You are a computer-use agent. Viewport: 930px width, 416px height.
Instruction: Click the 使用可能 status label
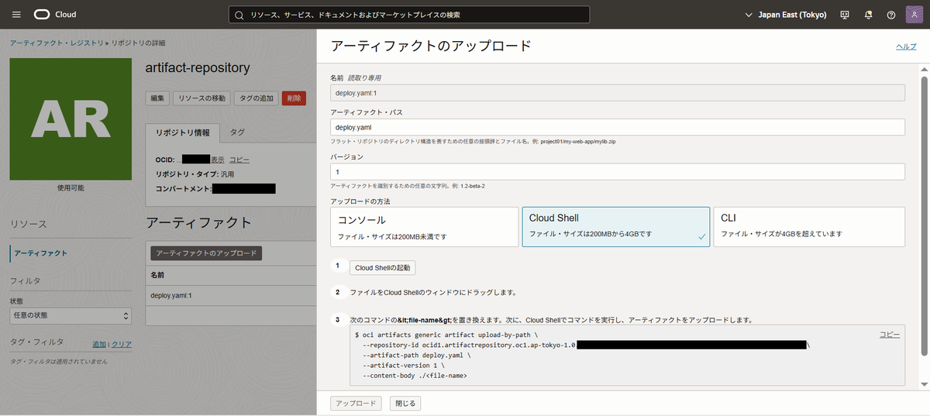click(71, 187)
